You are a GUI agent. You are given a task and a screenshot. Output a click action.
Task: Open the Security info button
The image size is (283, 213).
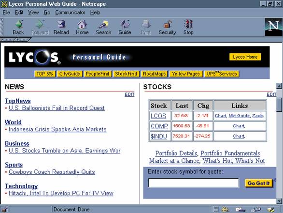(167, 28)
